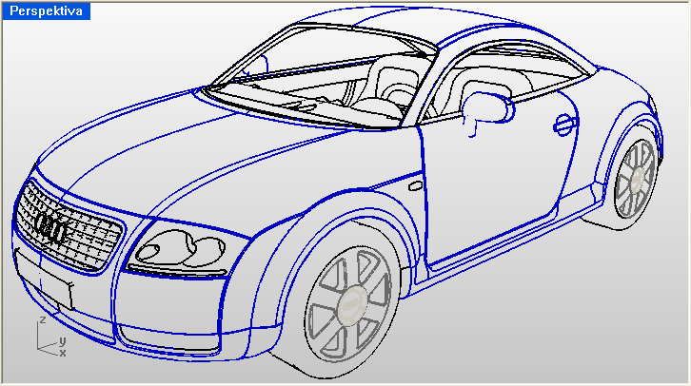Select the front license plate
The width and height of the screenshot is (691, 386).
coord(44,280)
